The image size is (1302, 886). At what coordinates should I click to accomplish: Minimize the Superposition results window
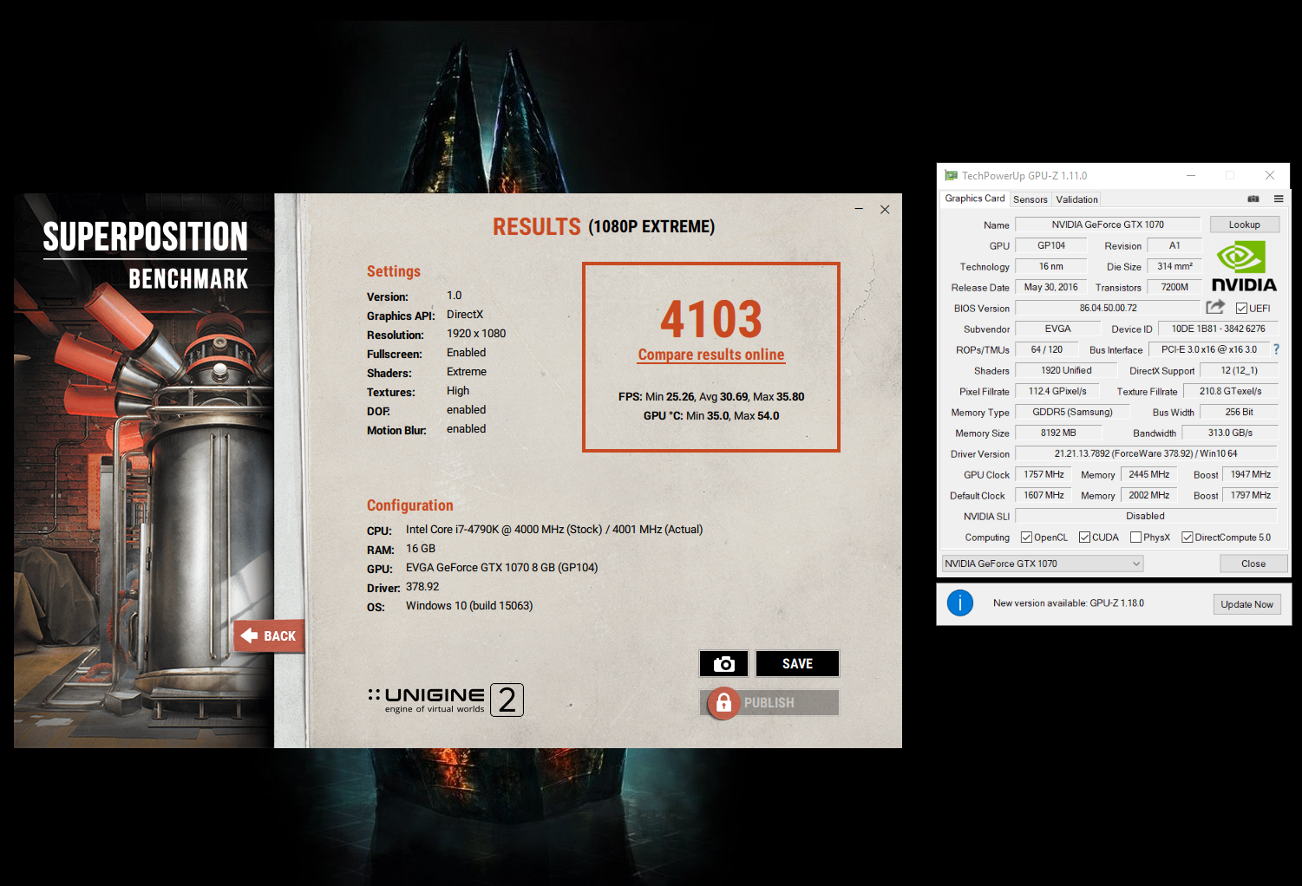(x=859, y=209)
